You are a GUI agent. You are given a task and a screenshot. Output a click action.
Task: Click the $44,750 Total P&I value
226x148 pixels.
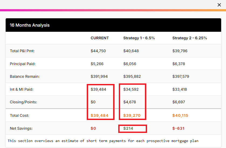98,51
